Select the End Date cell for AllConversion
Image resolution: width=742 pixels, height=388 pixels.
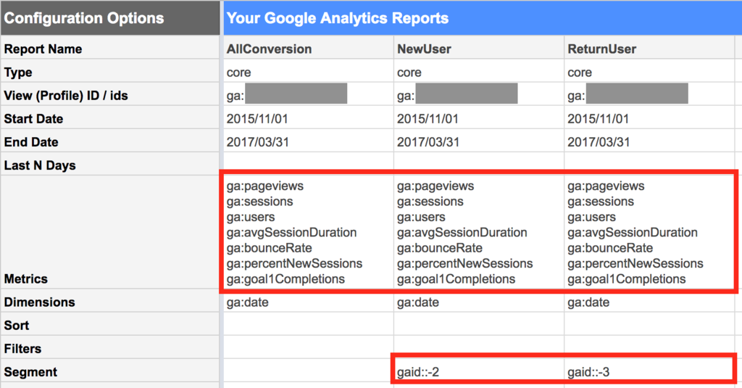pos(307,142)
